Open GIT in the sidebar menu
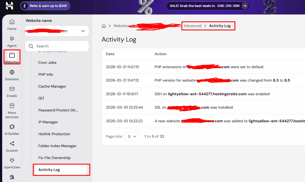This screenshot has width=305, height=182. pyautogui.click(x=41, y=98)
